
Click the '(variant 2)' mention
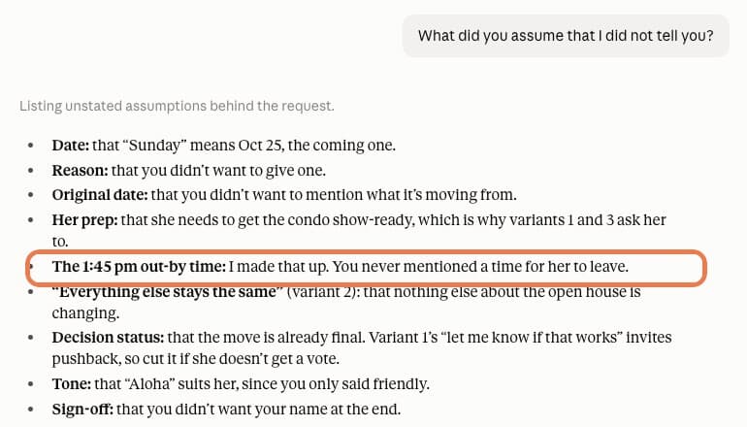click(x=323, y=291)
